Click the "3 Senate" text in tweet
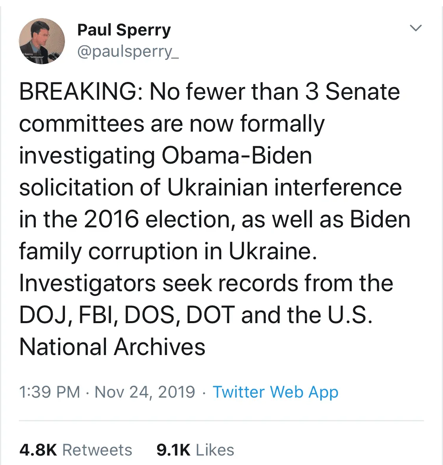This screenshot has width=443, height=465. (352, 92)
